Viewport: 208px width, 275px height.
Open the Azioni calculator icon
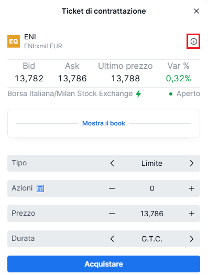click(x=40, y=188)
